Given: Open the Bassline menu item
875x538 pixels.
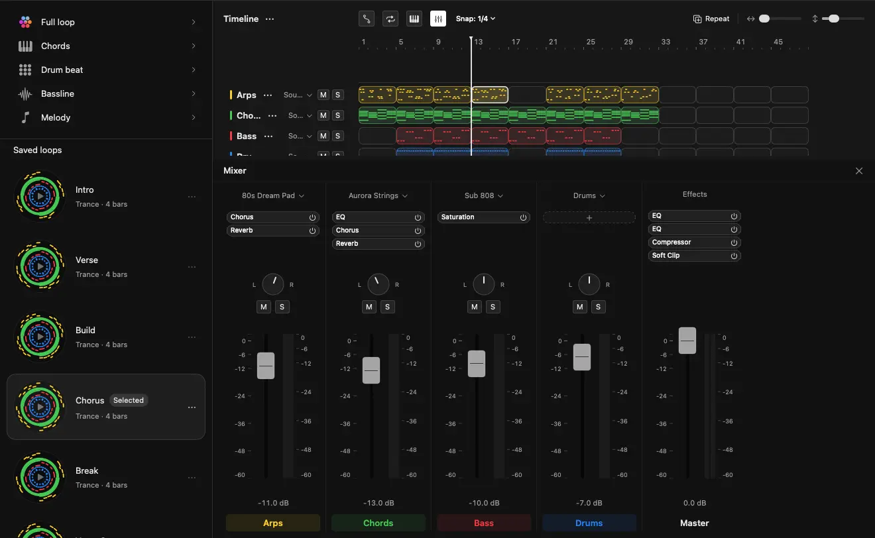Looking at the screenshot, I should coord(106,93).
